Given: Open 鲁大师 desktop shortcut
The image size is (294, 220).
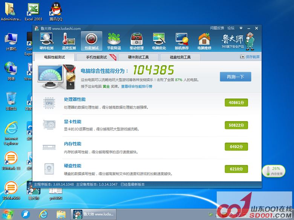Looking at the screenshot, I should coord(34,191).
